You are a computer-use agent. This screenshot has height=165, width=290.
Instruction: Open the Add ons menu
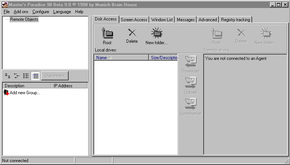[x=21, y=12]
